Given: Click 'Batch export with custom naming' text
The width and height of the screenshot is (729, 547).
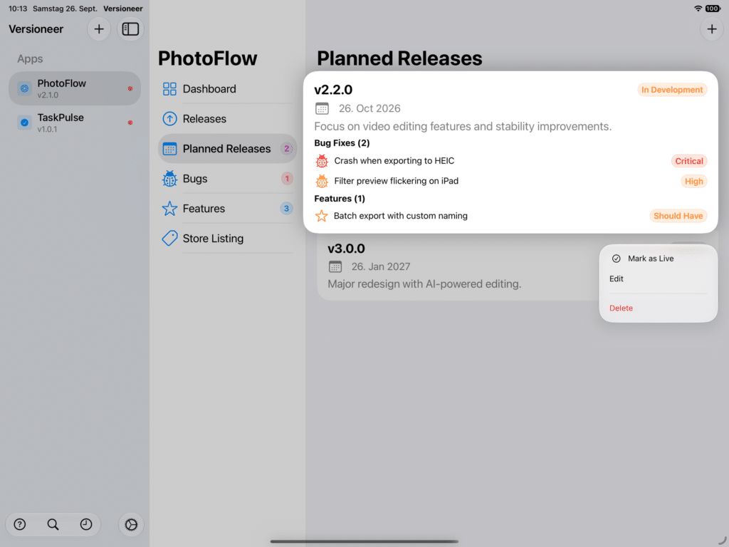Looking at the screenshot, I should [401, 216].
